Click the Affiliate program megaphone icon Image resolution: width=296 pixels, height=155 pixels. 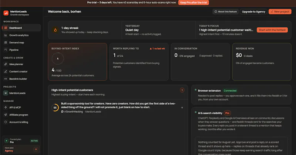click(6, 115)
